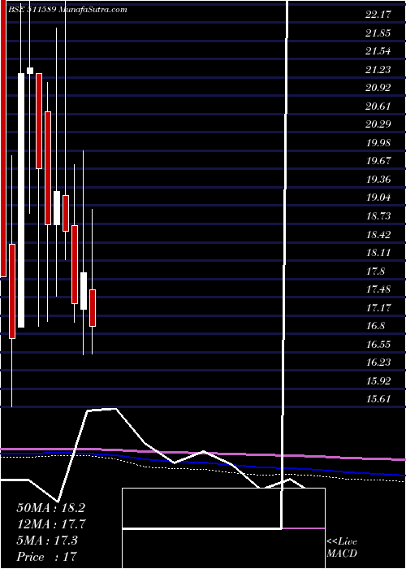
Task: Click the 21.23 price axis label
Action: [378, 69]
